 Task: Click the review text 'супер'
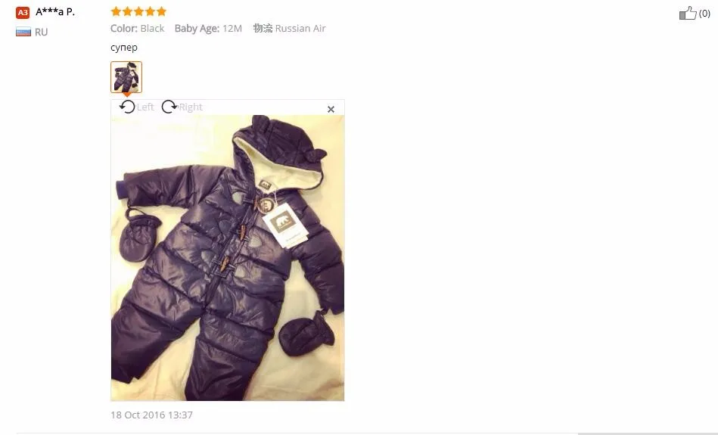point(123,48)
